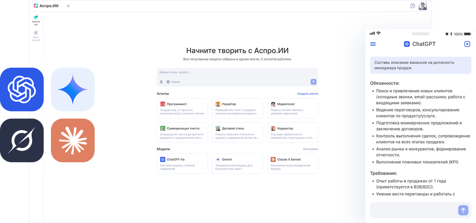Send the message in the mobile chat
The height and width of the screenshot is (223, 476).
(x=463, y=210)
